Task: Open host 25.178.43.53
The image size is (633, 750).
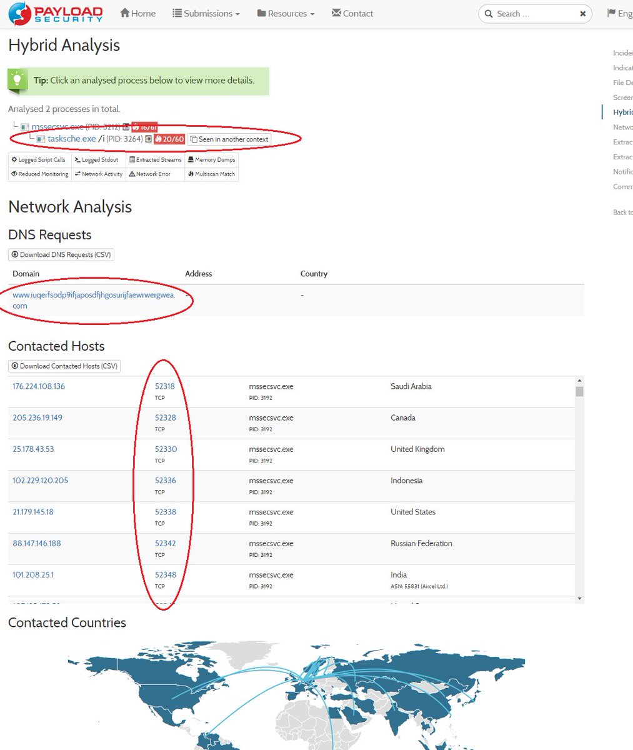Action: click(x=33, y=449)
